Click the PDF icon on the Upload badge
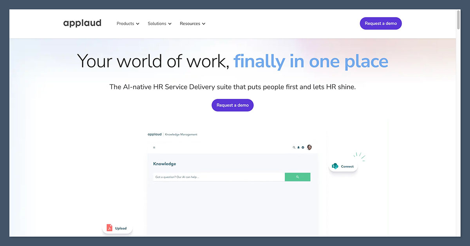Image resolution: width=470 pixels, height=246 pixels. (109, 228)
